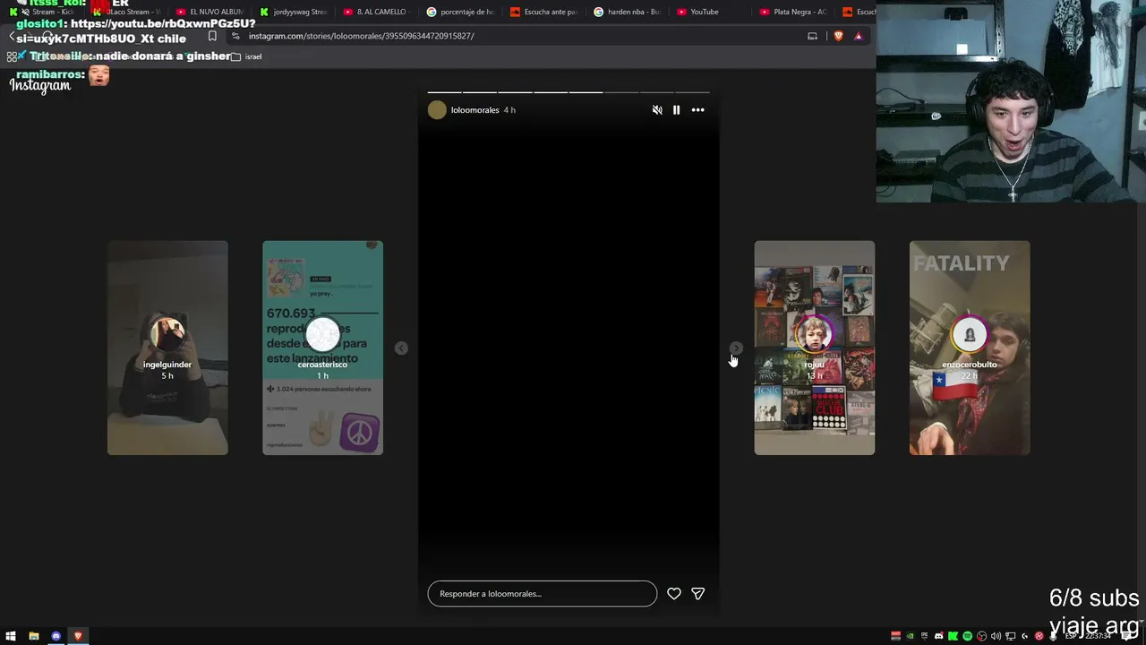Open Discord from the taskbar

[x=56, y=636]
